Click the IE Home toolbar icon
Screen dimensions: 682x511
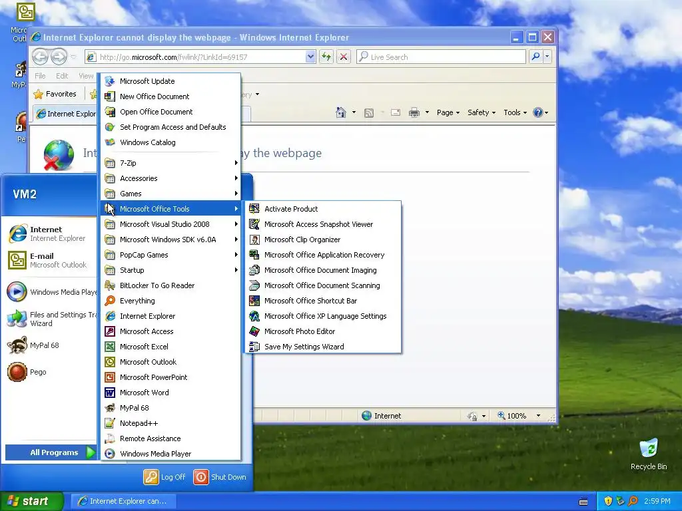[340, 112]
